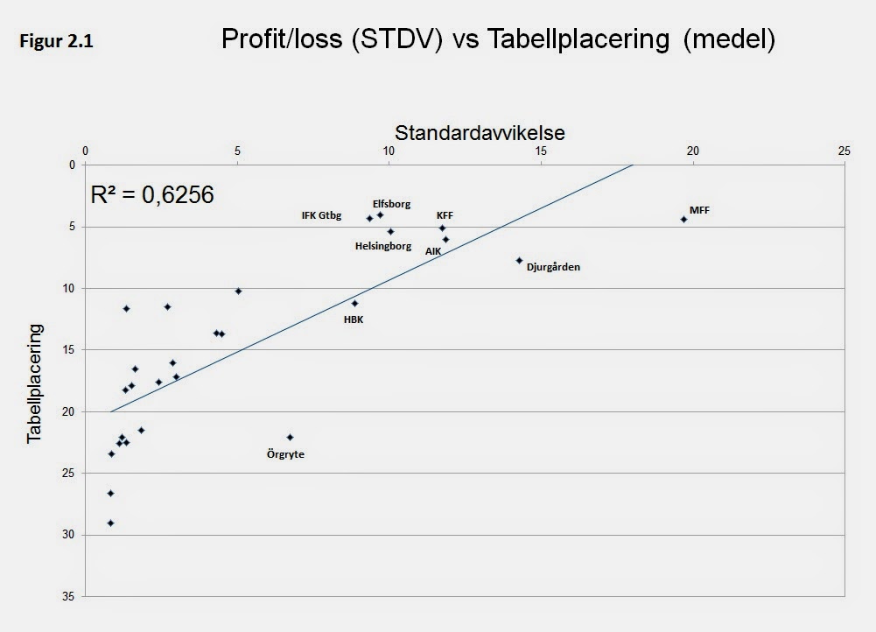This screenshot has width=876, height=632.
Task: Select the AIK data point marker
Action: [x=445, y=239]
